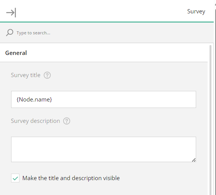216x195 pixels.
Task: Click the Survey description label
Action: click(35, 121)
